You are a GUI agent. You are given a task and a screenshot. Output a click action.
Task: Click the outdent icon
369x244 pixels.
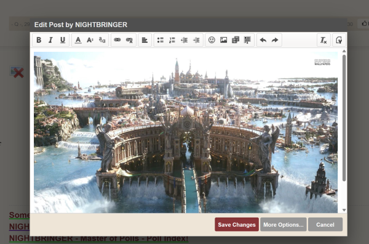[184, 40]
